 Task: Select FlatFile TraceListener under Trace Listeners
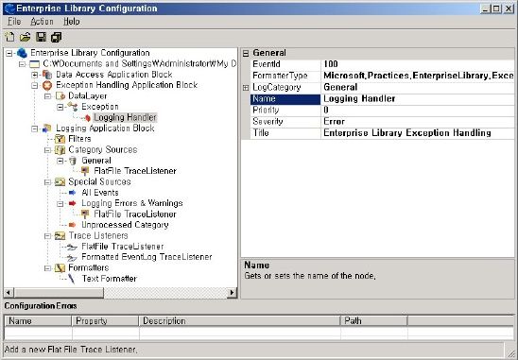pos(123,247)
